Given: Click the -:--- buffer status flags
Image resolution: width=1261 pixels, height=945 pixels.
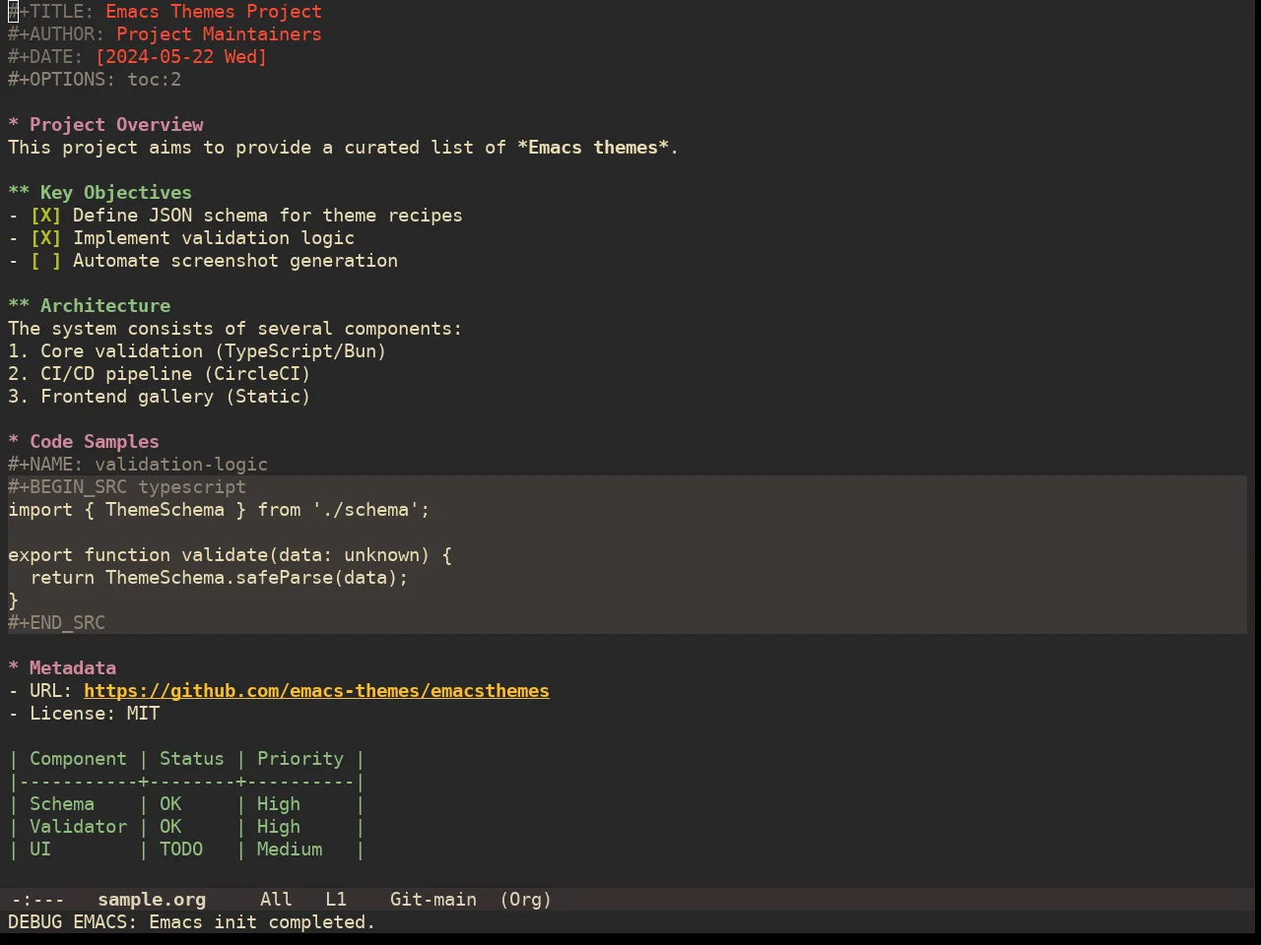Looking at the screenshot, I should [37, 900].
